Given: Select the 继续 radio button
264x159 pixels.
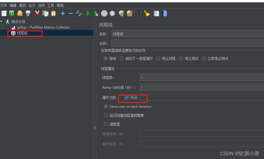Looking at the screenshot, I should pos(105,58).
